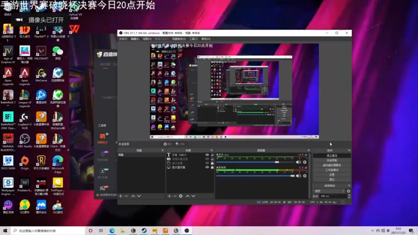
Task: Open the Windows Start menu
Action: [5, 230]
